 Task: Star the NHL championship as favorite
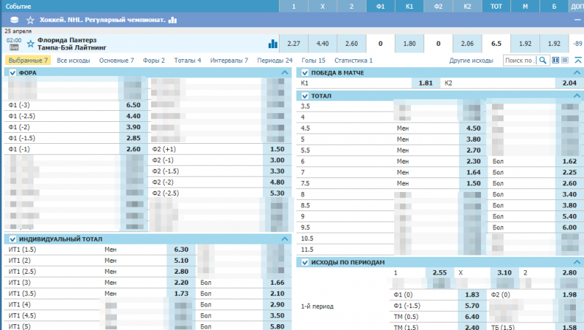click(x=30, y=20)
